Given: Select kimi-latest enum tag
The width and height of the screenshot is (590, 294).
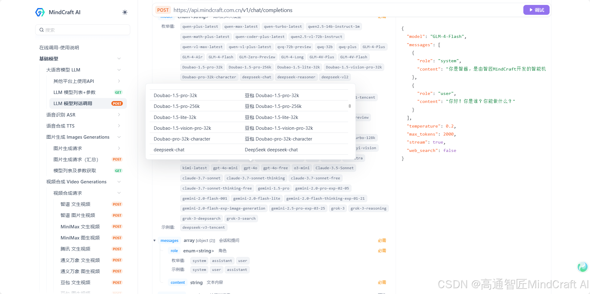Looking at the screenshot, I should point(195,168).
